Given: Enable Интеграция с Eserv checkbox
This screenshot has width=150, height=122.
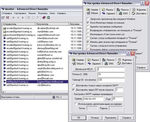Looking at the screenshot, I should pos(88,34).
